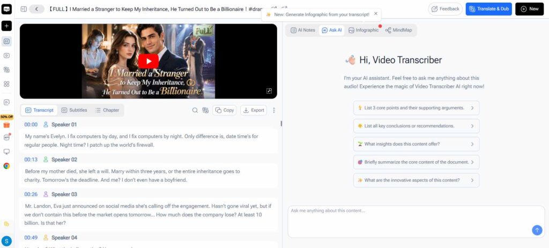Jump to the 00:26 timestamp
Image resolution: width=549 pixels, height=248 pixels.
[31, 194]
